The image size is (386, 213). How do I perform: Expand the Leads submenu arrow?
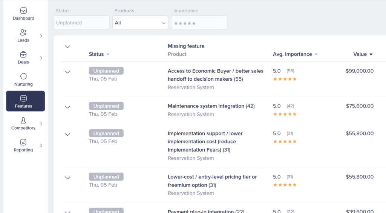[x=41, y=36]
